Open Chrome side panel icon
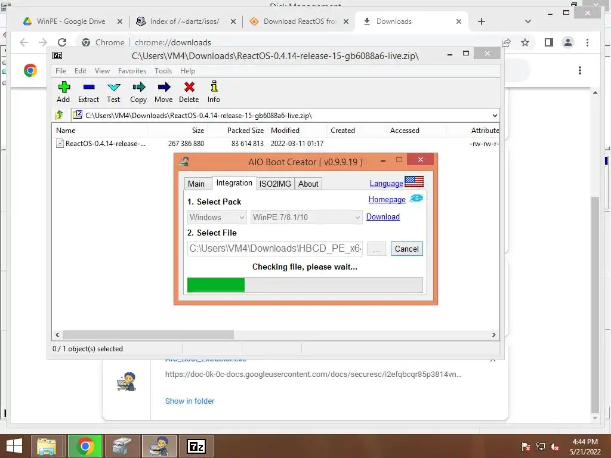611x458 pixels. point(549,42)
